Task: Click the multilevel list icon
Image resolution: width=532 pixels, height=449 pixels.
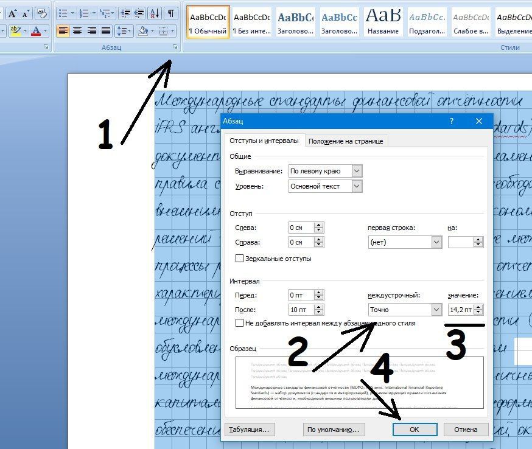Action: (105, 13)
